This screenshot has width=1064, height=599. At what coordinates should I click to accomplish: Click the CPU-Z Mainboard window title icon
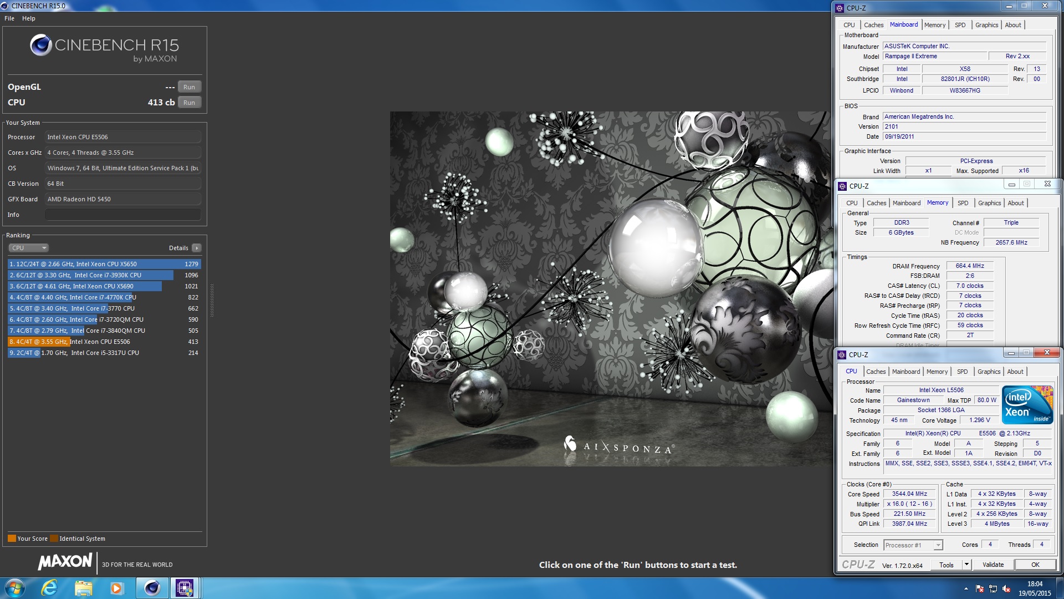point(840,8)
